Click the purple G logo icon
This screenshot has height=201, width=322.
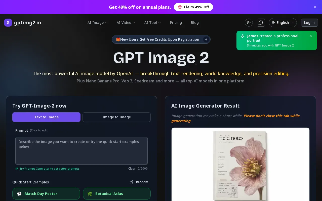[x=8, y=23]
